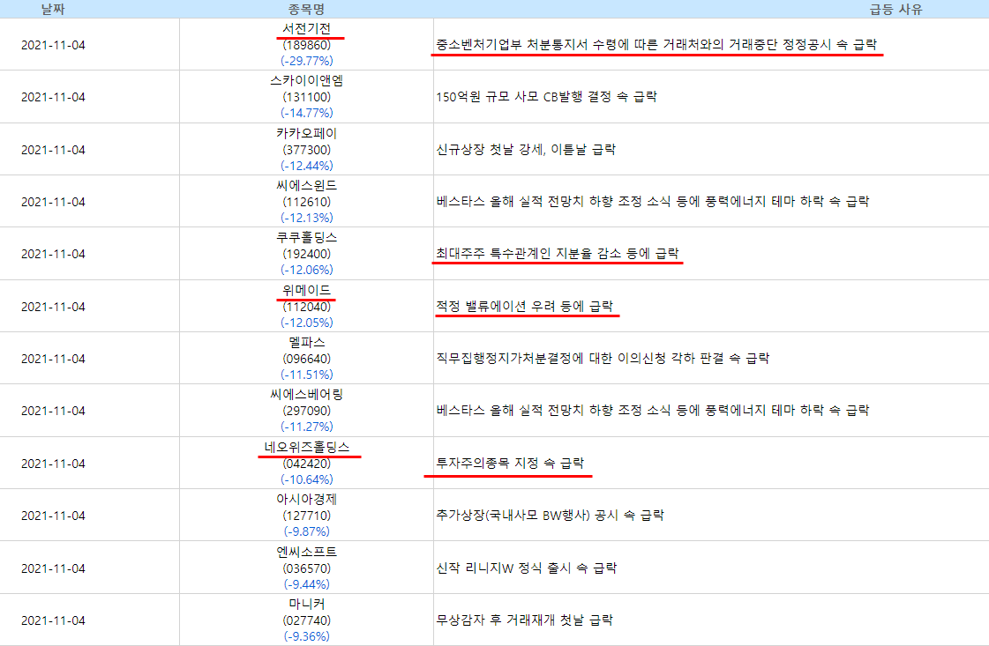Click the (-12.13%) change value
Screen dimensions: 989x646
(306, 218)
